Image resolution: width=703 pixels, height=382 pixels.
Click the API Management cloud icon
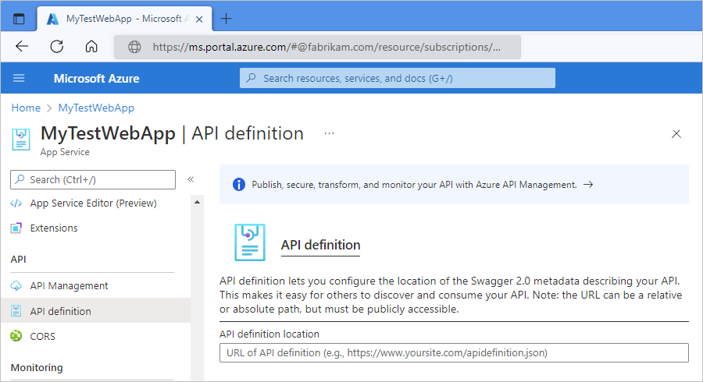[16, 286]
